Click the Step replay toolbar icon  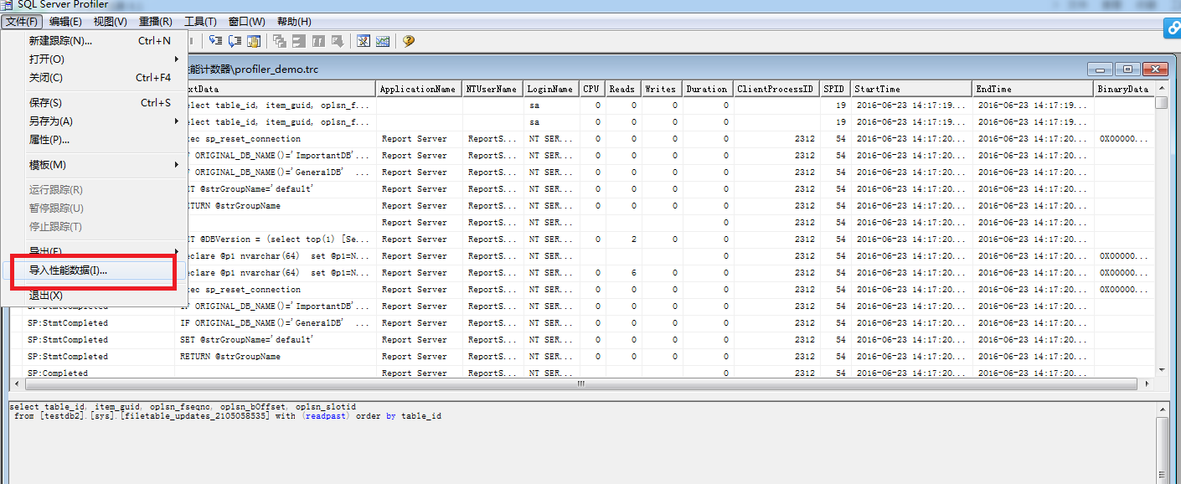click(215, 41)
